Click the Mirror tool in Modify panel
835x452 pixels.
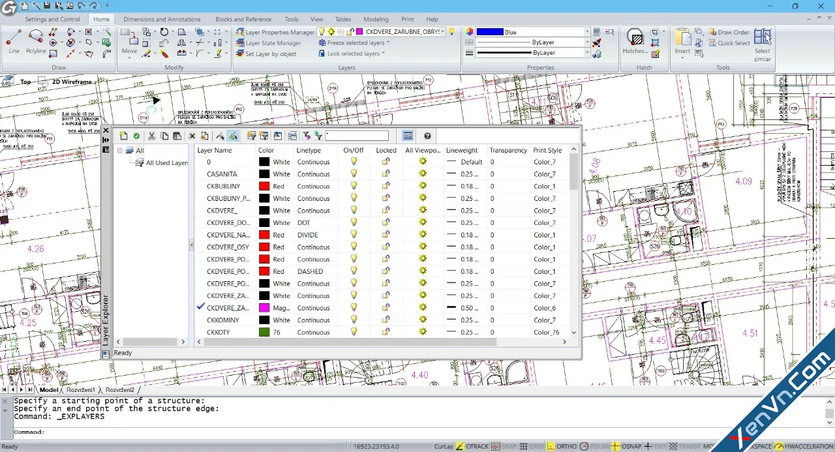(x=182, y=42)
